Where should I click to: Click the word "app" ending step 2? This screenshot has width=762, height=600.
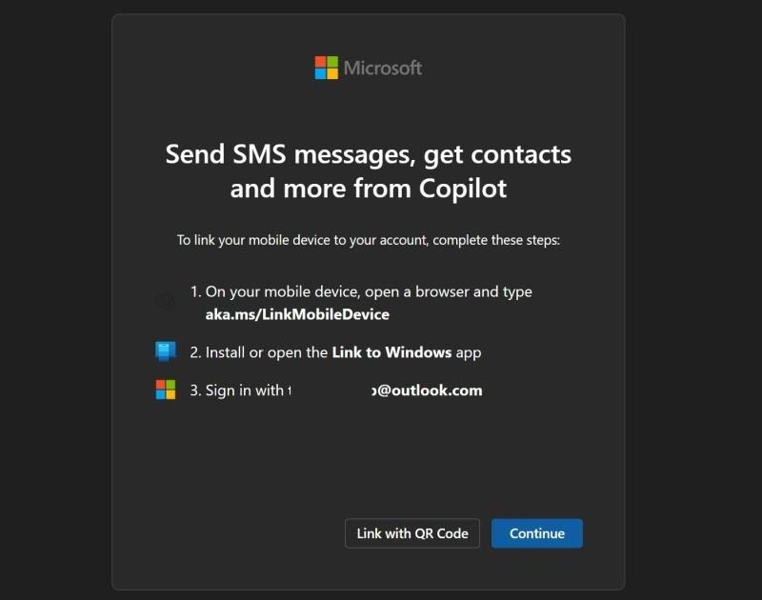[x=469, y=352]
